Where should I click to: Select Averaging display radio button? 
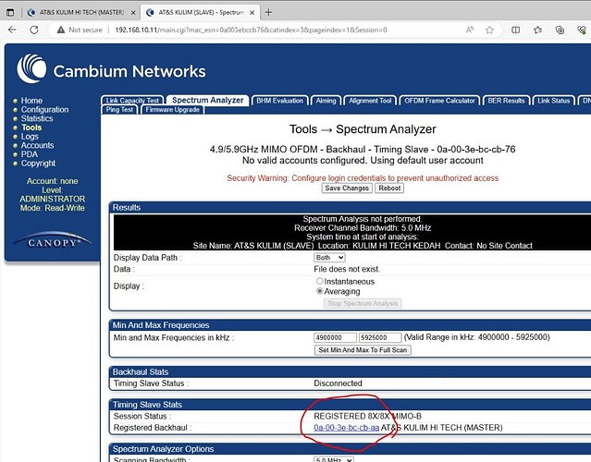320,291
